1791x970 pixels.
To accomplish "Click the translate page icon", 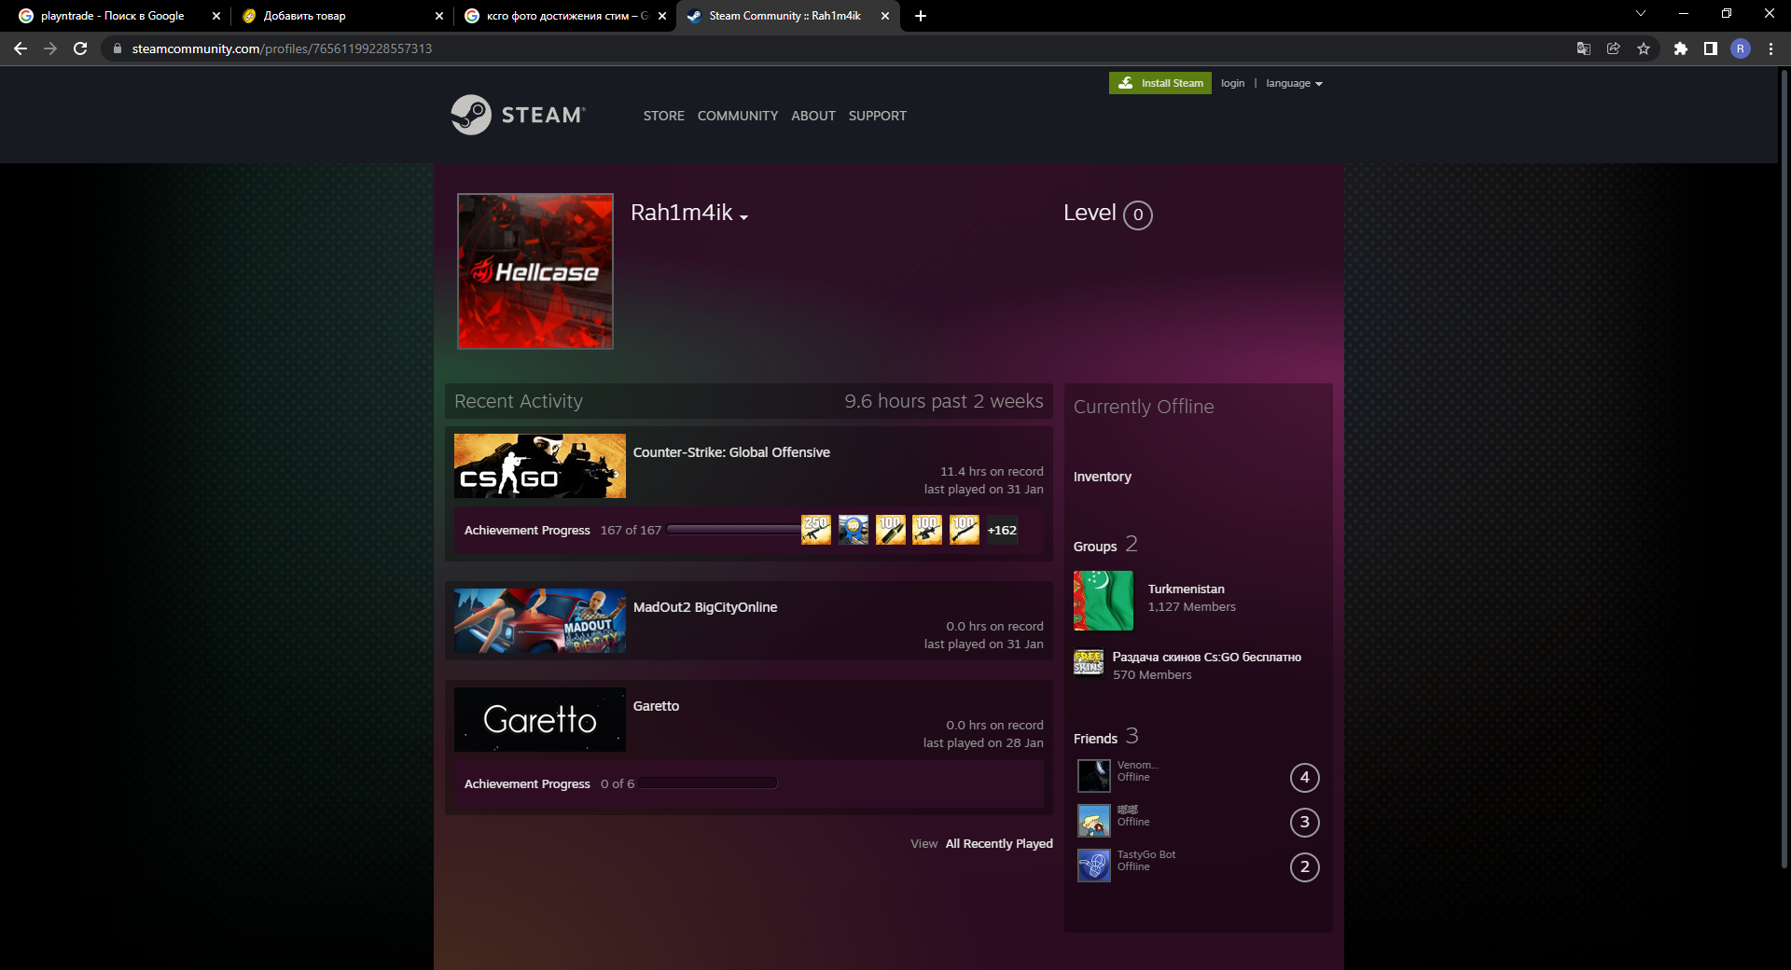I will point(1583,48).
